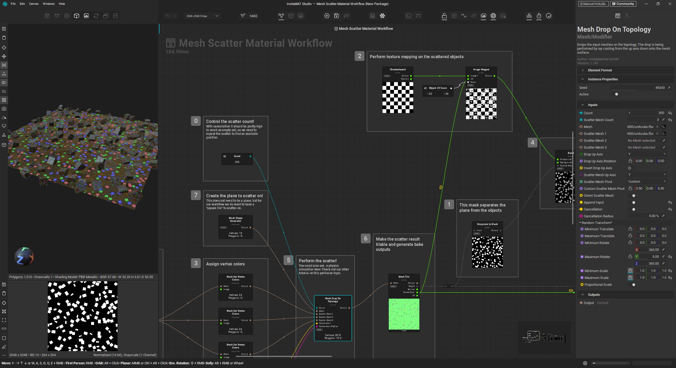Click the image viewer icon in viewport toolbar
Image resolution: width=676 pixels, height=368 pixels.
(86, 16)
